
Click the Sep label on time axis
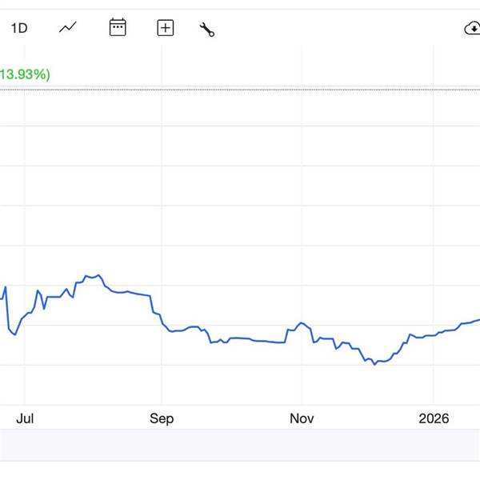(162, 418)
